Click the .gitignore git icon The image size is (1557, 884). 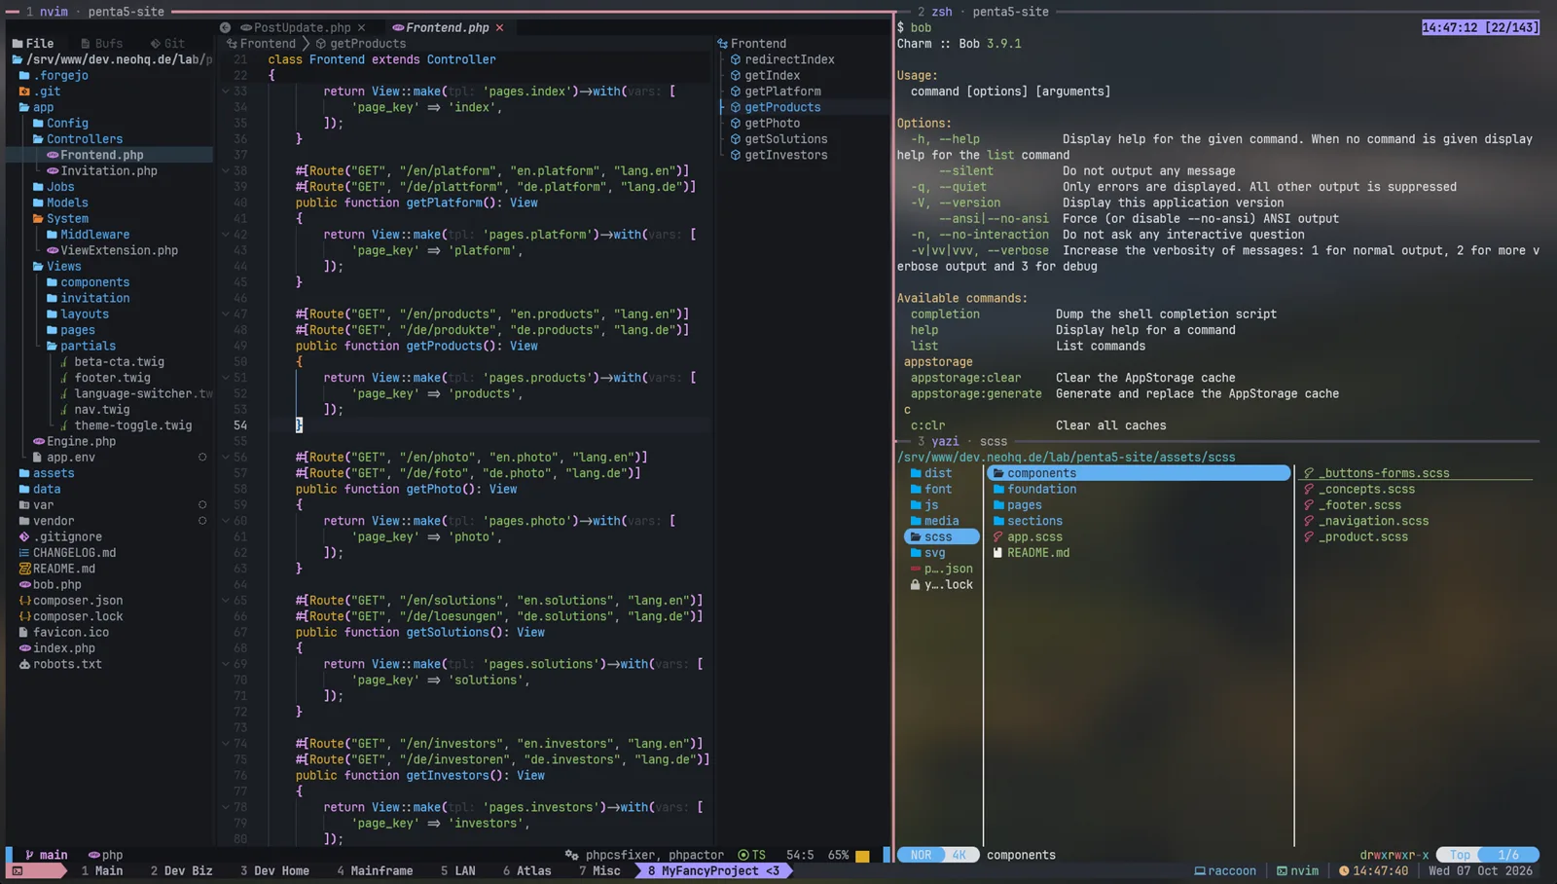coord(24,536)
